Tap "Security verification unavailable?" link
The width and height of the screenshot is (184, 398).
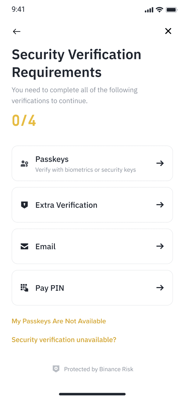click(x=64, y=340)
